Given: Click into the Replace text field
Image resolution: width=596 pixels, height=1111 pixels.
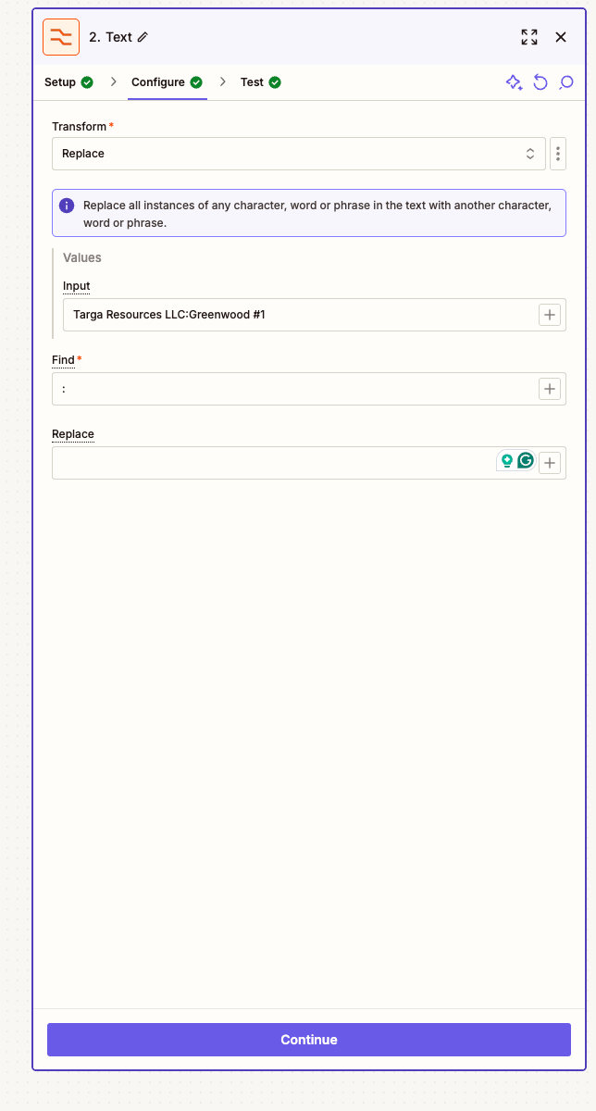Looking at the screenshot, I should (x=275, y=463).
